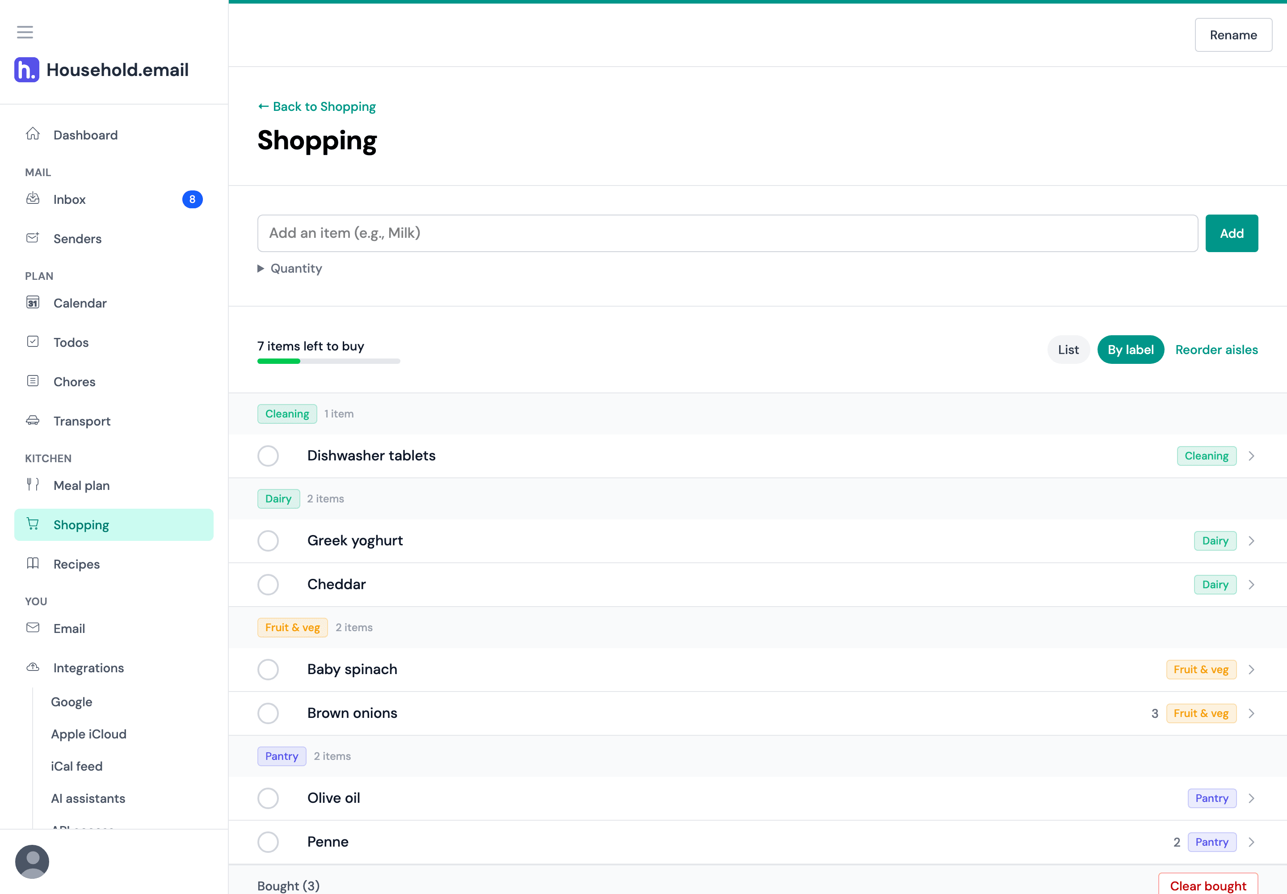Expand the Quantity disclosure triangle
The image size is (1287, 894).
pos(261,268)
